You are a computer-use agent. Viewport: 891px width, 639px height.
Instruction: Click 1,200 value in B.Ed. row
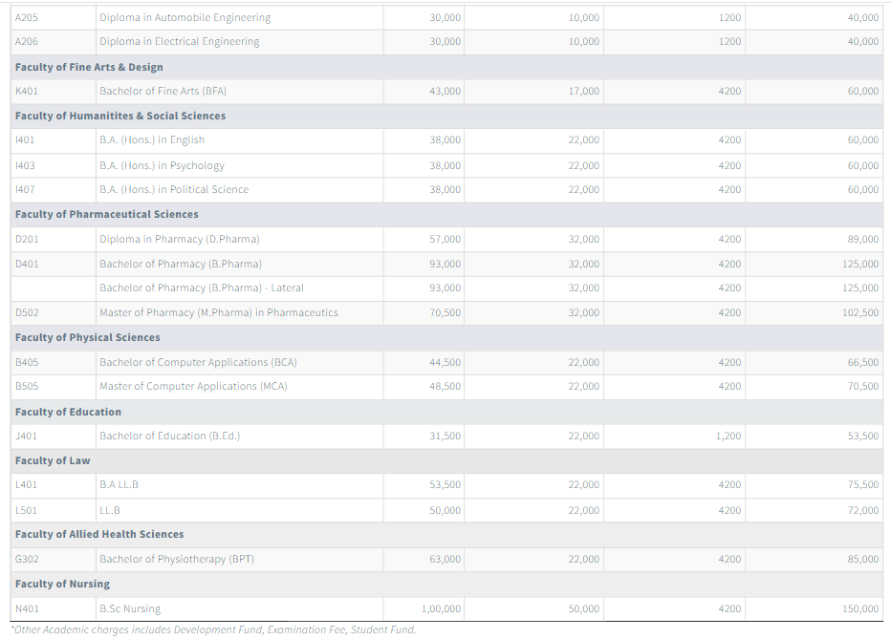point(728,436)
